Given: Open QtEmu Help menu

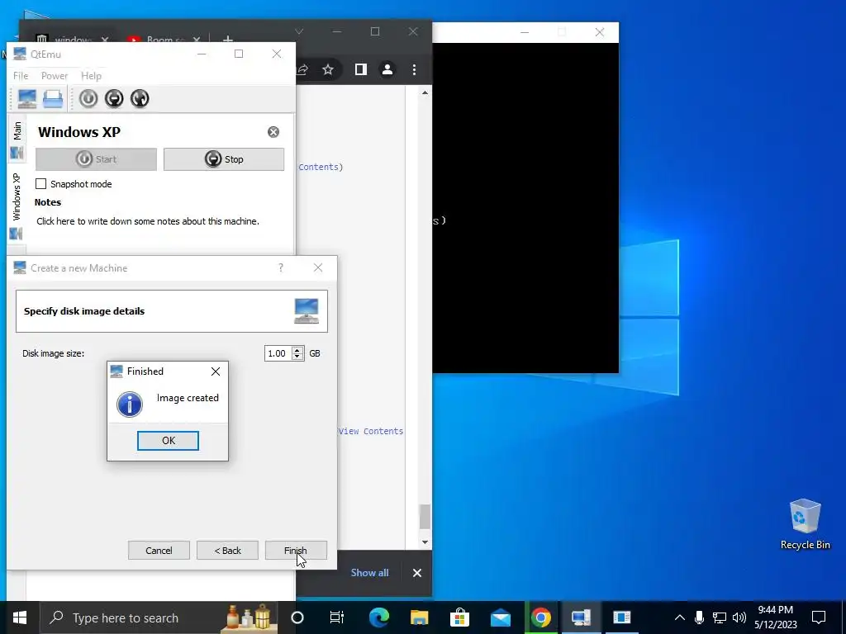Looking at the screenshot, I should point(91,76).
